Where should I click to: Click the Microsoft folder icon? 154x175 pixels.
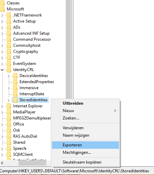pos(2,9)
